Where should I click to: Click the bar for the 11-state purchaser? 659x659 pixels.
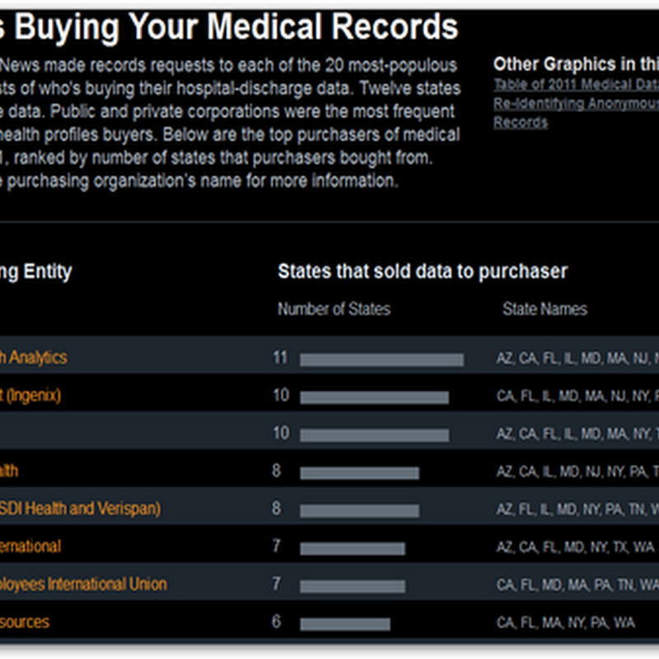tap(381, 359)
